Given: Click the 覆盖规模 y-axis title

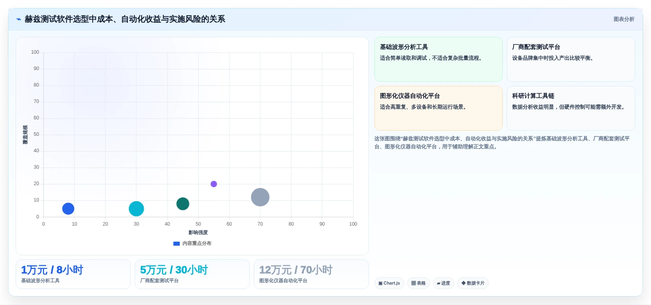Looking at the screenshot, I should pos(25,135).
